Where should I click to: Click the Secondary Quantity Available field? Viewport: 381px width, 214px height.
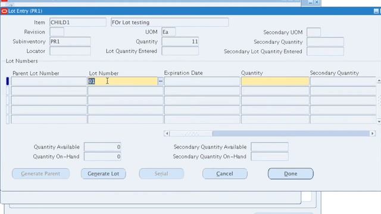pyautogui.click(x=270, y=147)
